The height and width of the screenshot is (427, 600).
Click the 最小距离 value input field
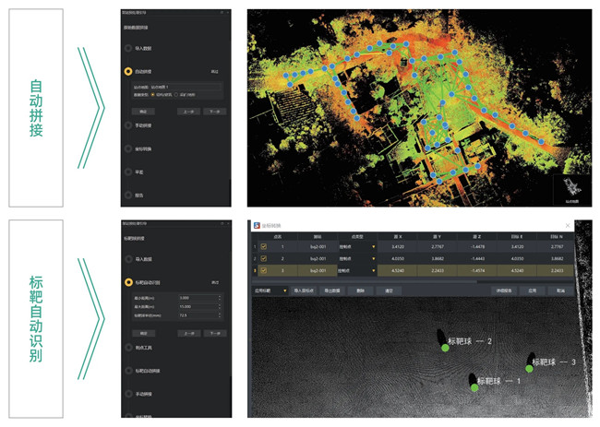(198, 298)
